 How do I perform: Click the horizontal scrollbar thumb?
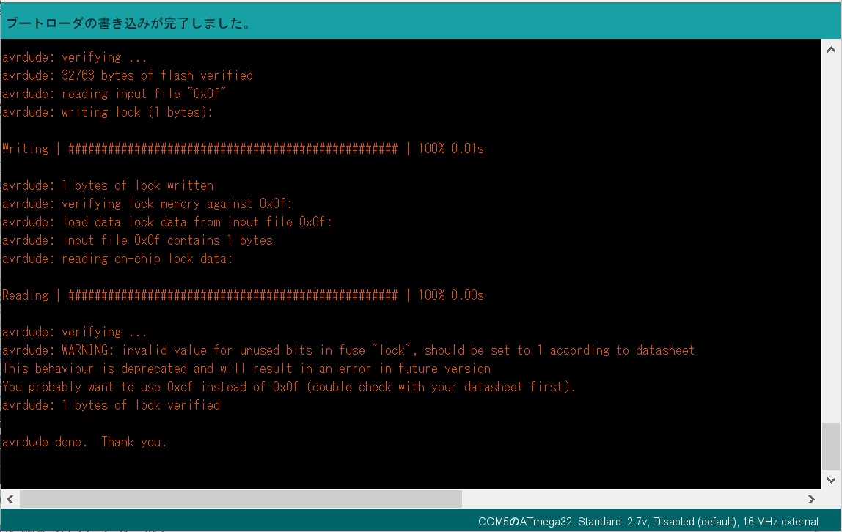(x=242, y=499)
